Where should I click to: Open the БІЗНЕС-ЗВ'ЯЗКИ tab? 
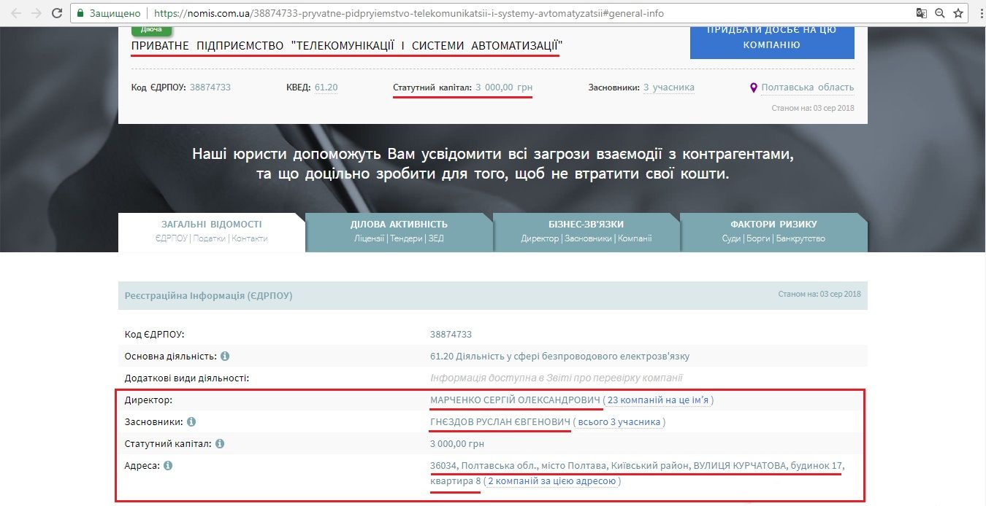[586, 230]
